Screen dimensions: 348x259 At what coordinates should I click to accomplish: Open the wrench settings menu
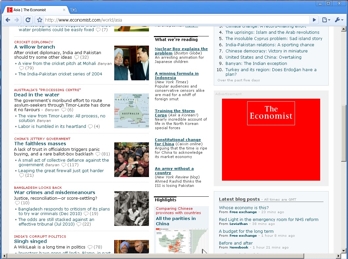pyautogui.click(x=339, y=20)
